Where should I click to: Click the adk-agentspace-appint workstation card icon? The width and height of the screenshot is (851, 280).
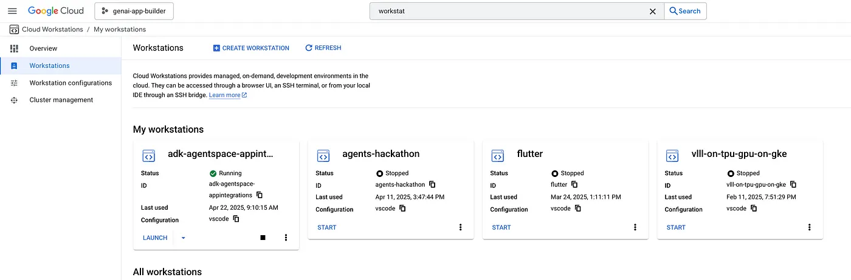pyautogui.click(x=149, y=156)
